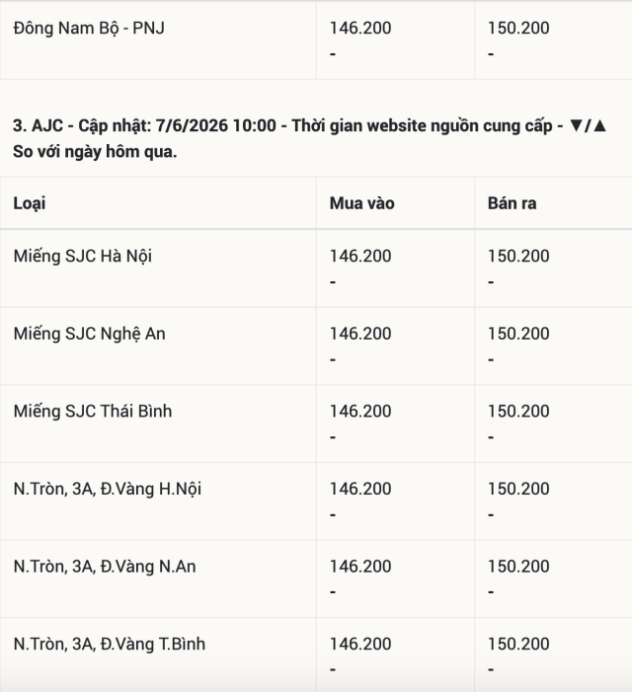The height and width of the screenshot is (692, 632).
Task: Click the Miếng SJC Hà Nội buy price
Action: [360, 256]
